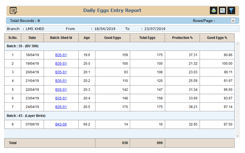Viewport: 245px width, 153px height.
Task: Click the B35-S1 link for 22/04/19
Action: 61,90
